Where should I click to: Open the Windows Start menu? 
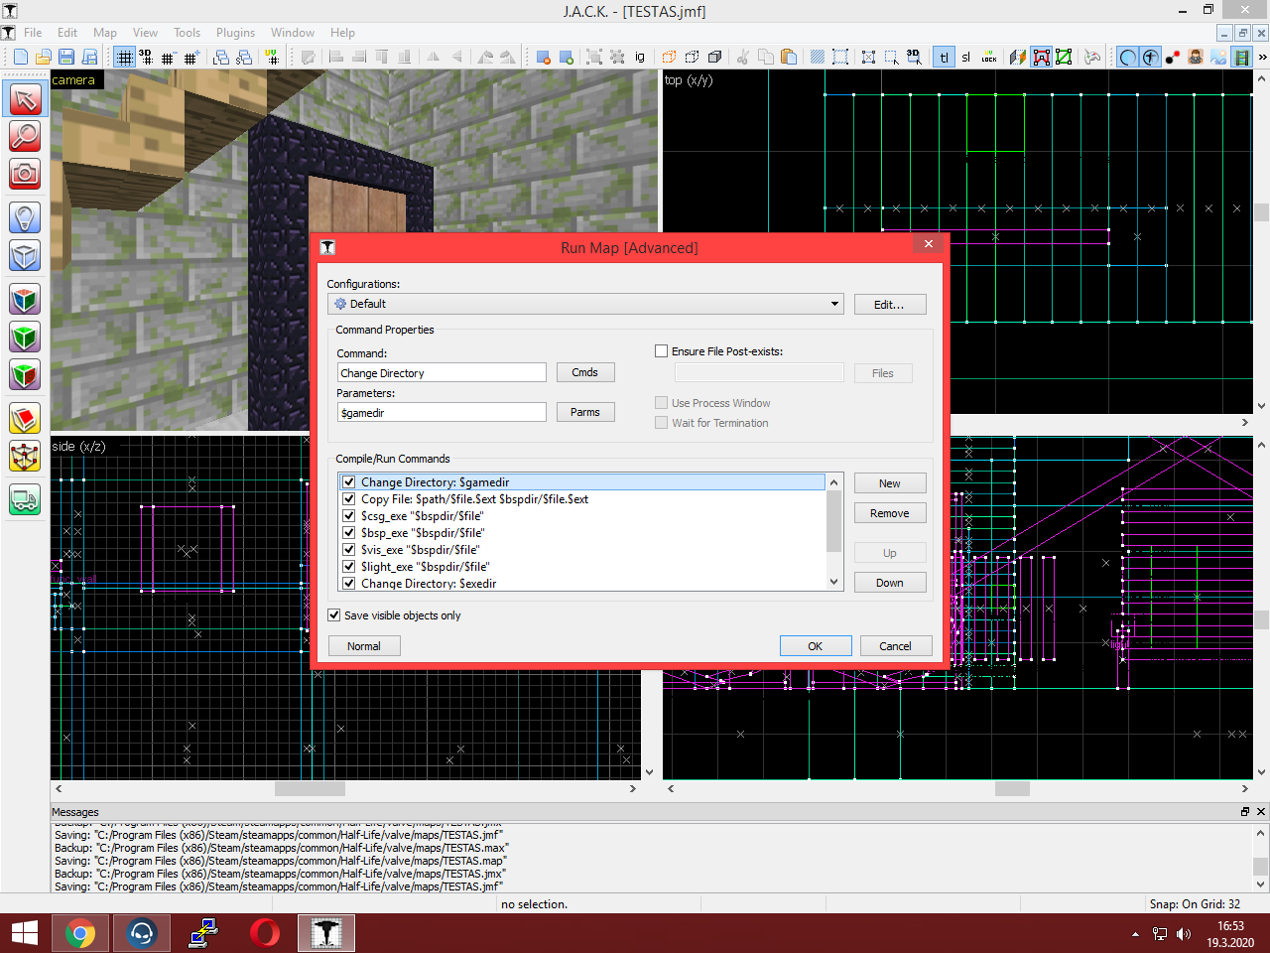pos(25,933)
